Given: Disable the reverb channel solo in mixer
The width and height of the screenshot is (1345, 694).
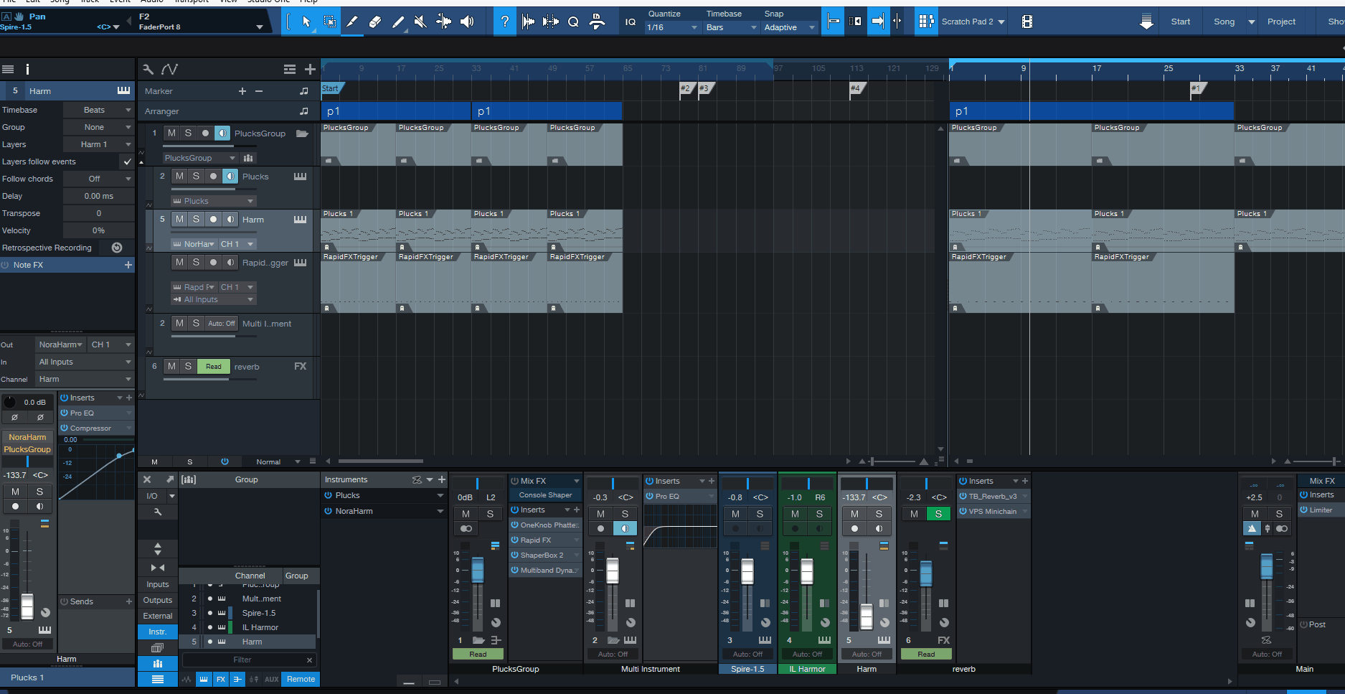Looking at the screenshot, I should tap(938, 514).
